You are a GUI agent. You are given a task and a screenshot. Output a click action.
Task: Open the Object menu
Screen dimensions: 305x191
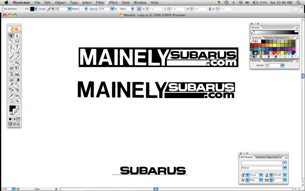[60, 3]
